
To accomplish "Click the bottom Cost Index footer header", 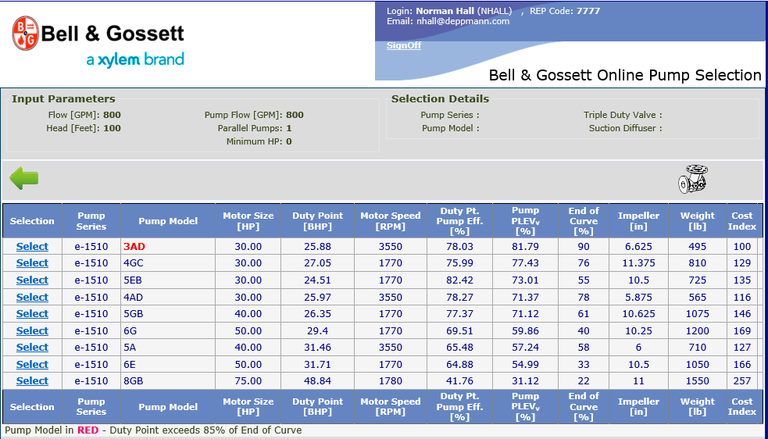I will (x=742, y=407).
